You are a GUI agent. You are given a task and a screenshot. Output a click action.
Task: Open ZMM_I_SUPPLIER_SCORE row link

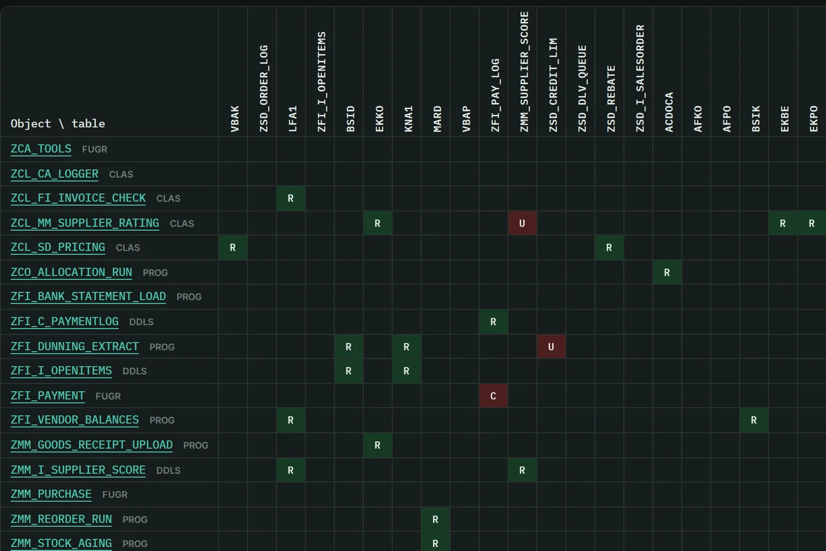(x=78, y=470)
